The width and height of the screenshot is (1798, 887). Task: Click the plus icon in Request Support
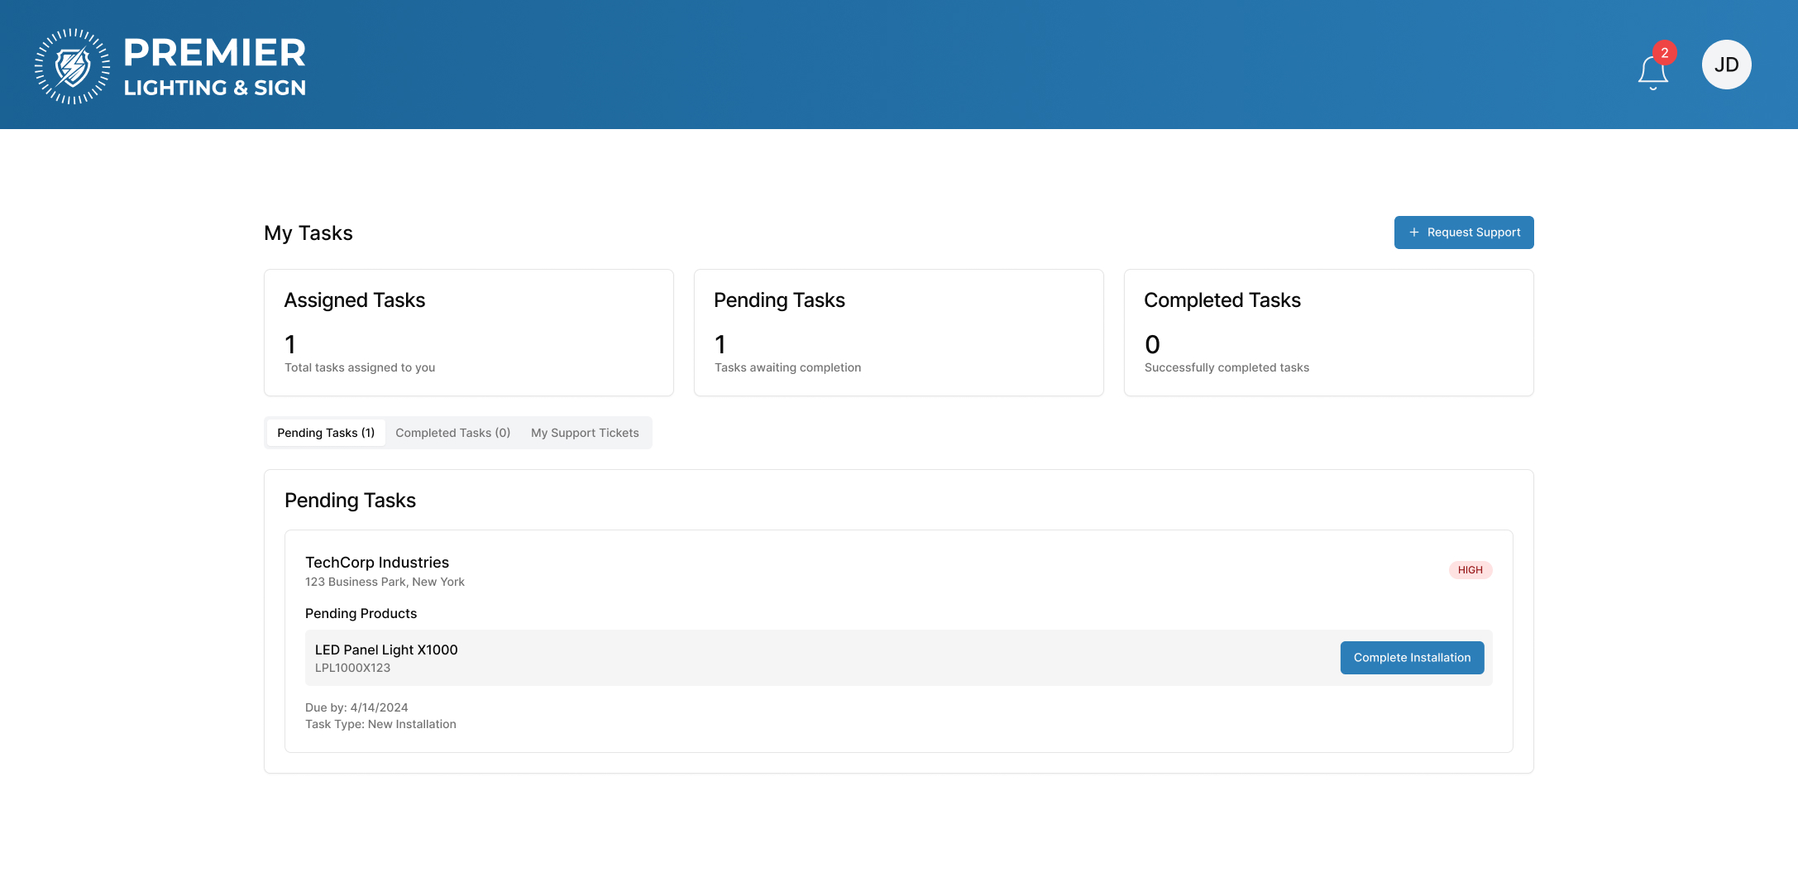coord(1414,233)
